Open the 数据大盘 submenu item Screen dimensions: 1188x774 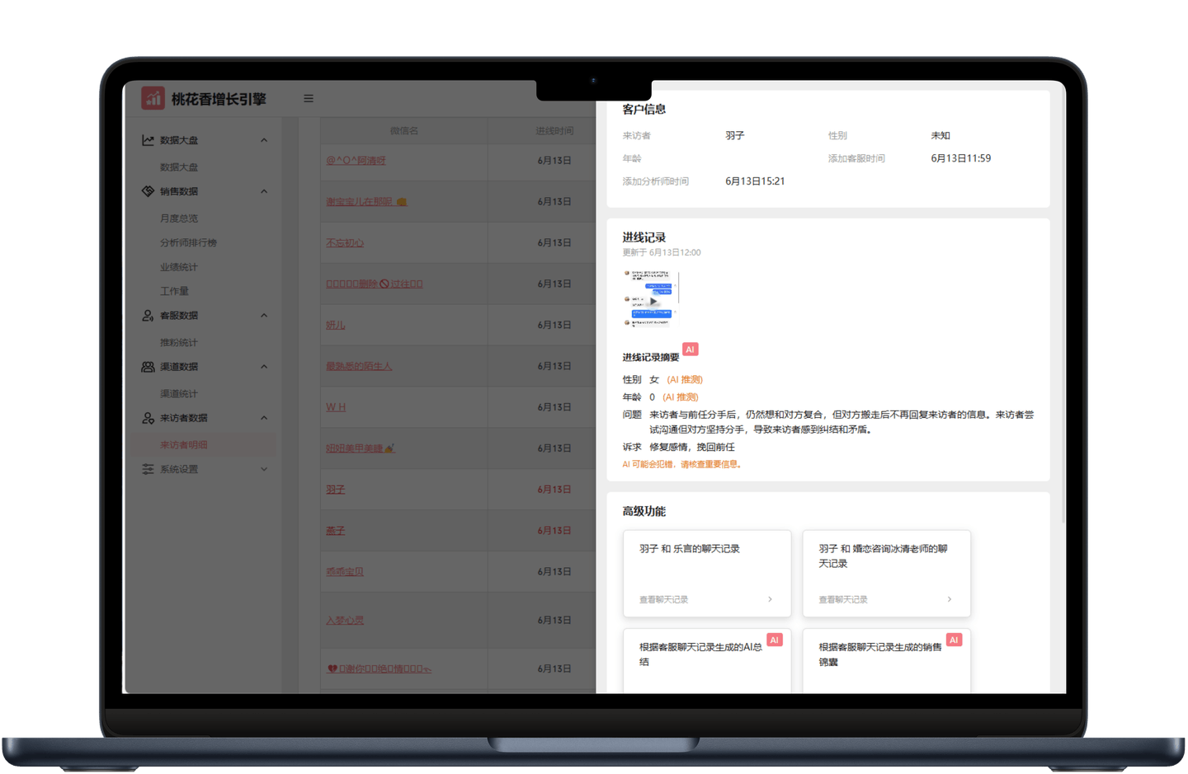pyautogui.click(x=179, y=167)
